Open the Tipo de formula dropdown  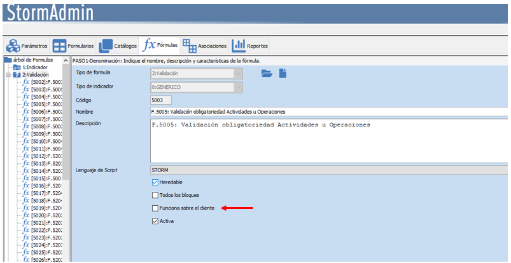tap(238, 74)
